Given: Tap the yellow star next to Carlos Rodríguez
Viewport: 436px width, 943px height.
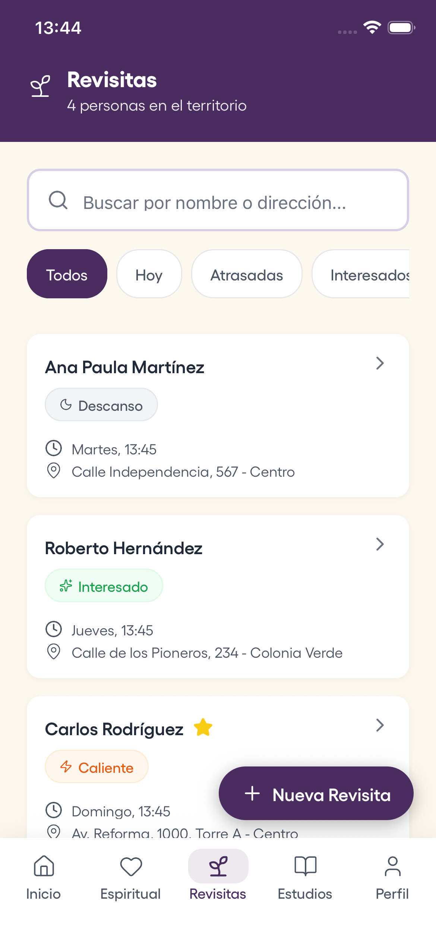Looking at the screenshot, I should point(203,727).
